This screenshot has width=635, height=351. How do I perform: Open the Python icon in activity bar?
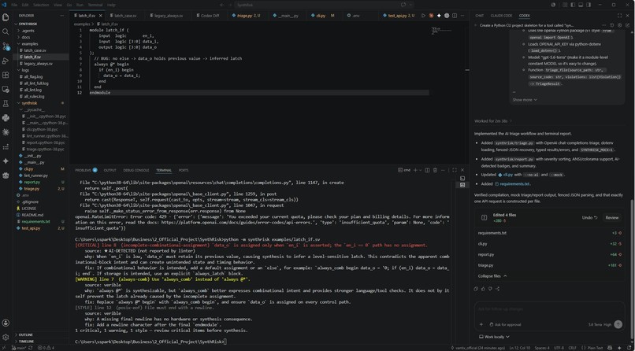[x=6, y=118]
